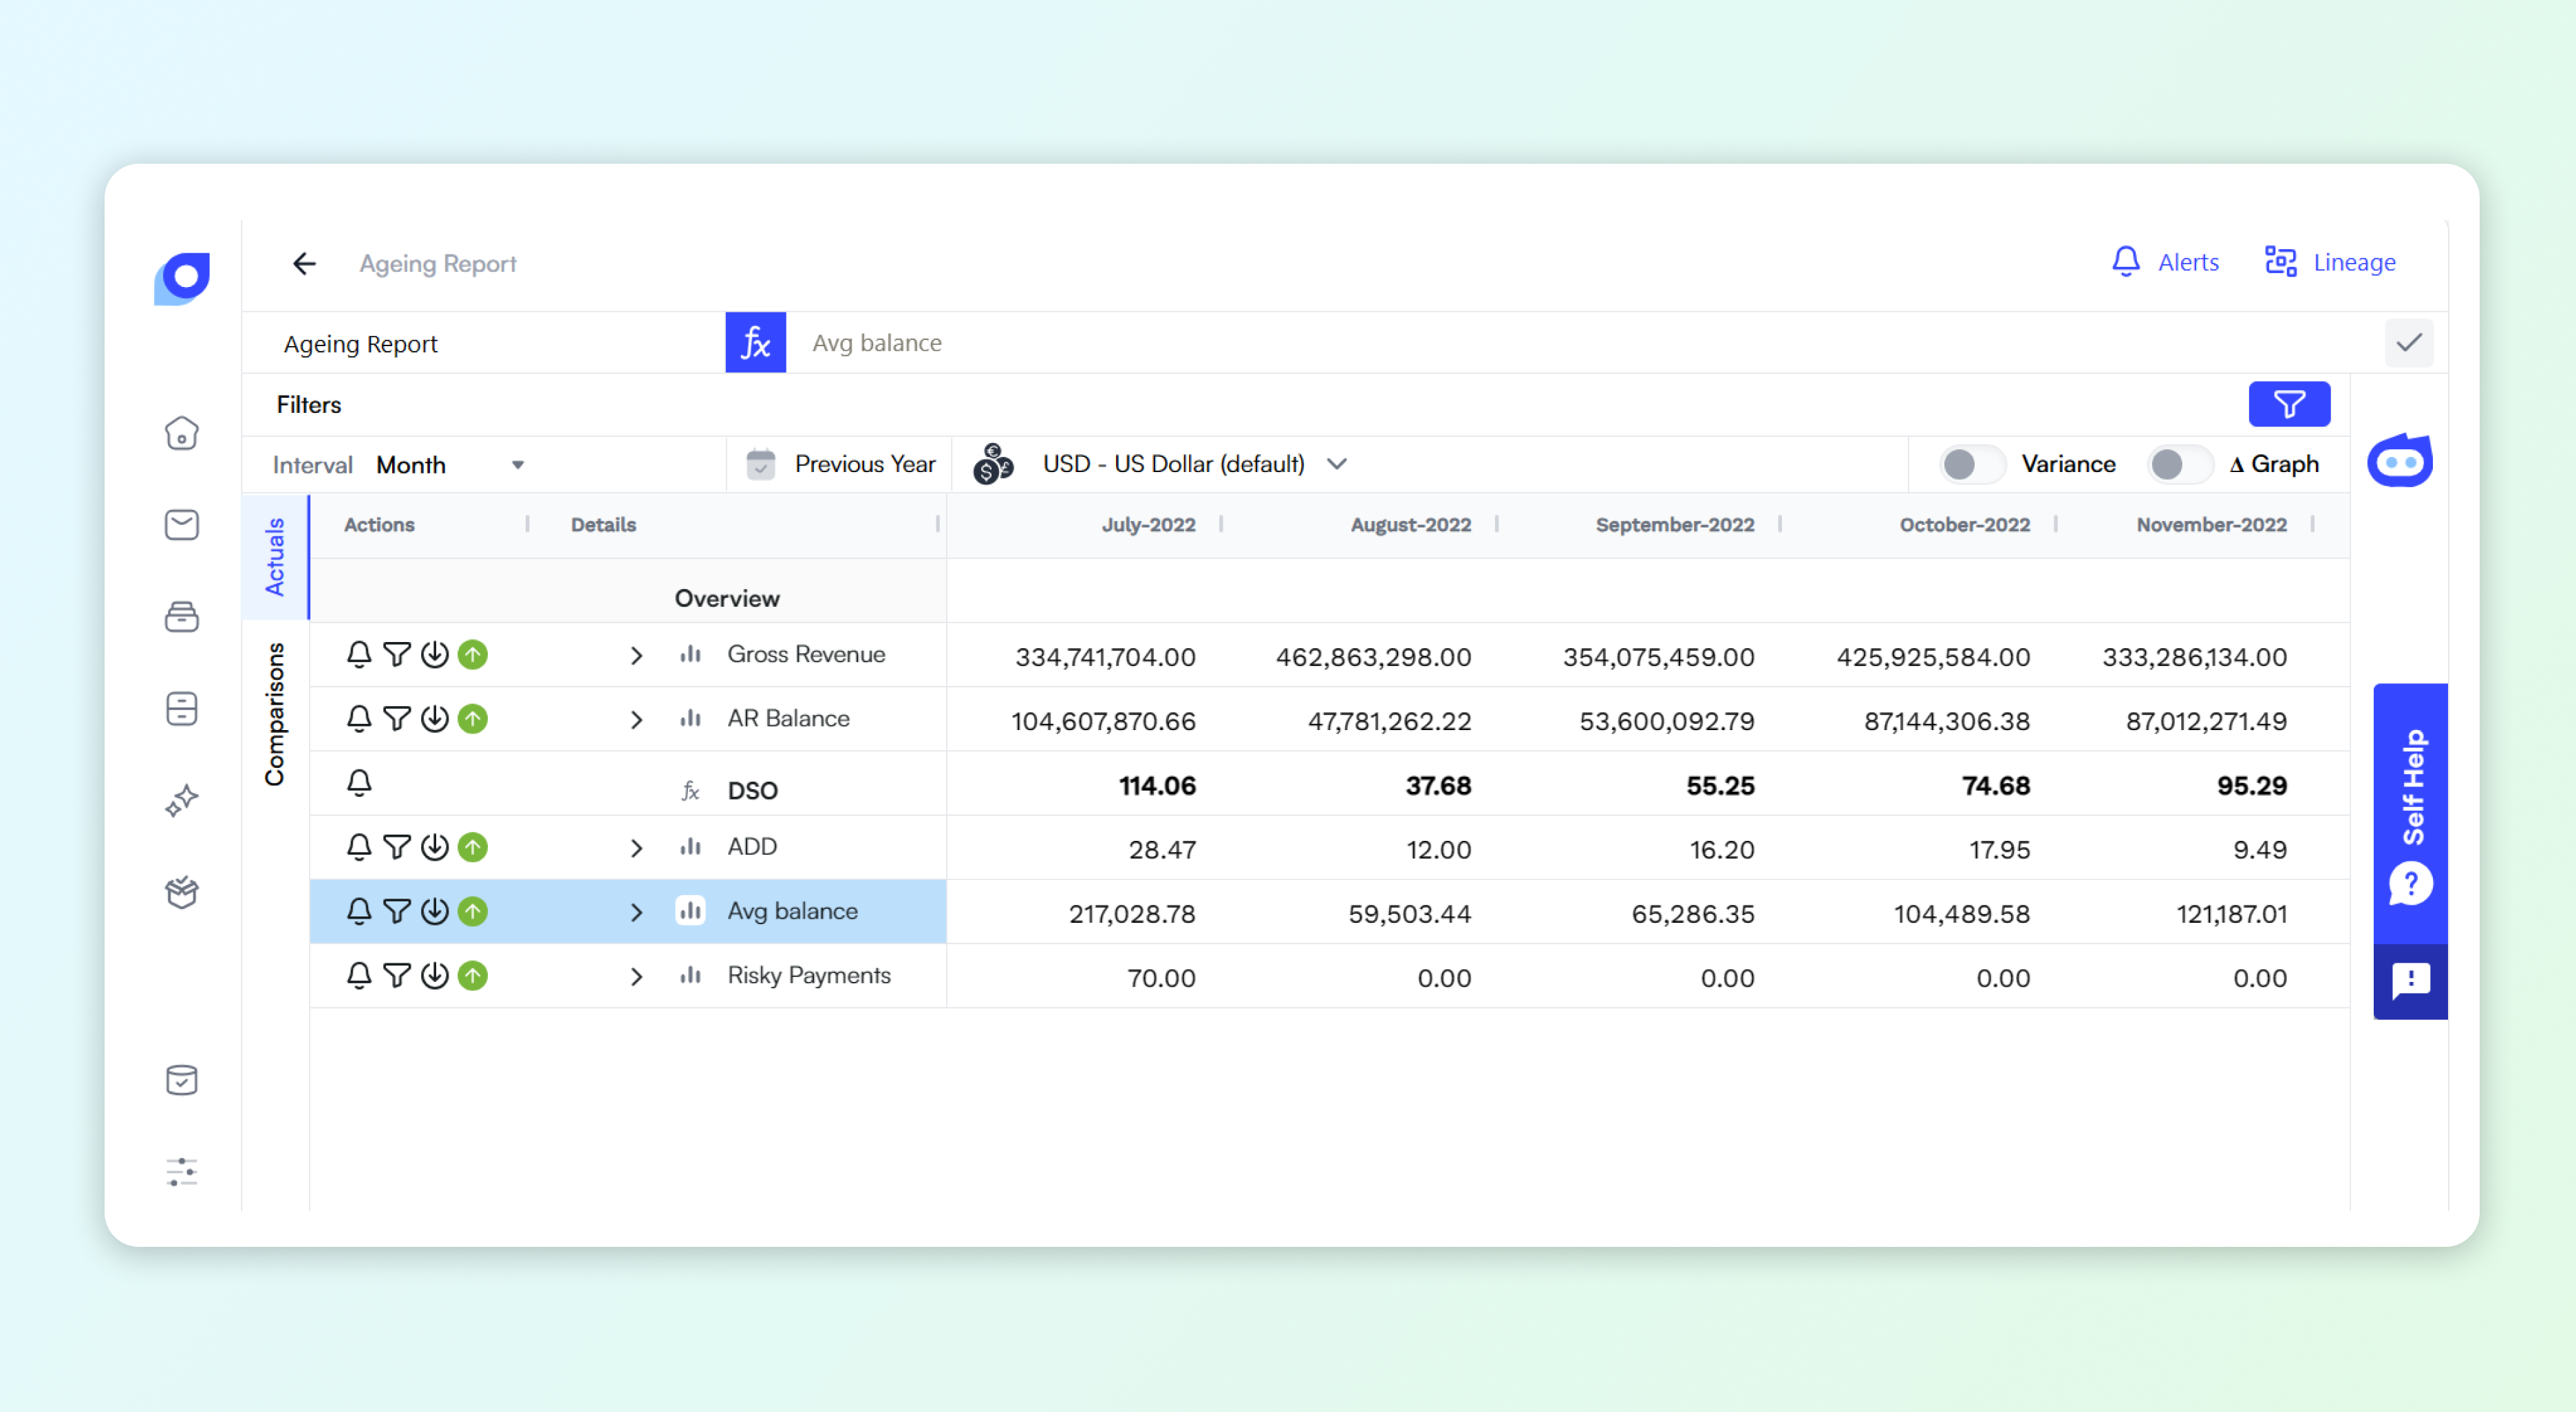Expand the Avg balance row chevron
This screenshot has width=2576, height=1412.
tap(636, 912)
